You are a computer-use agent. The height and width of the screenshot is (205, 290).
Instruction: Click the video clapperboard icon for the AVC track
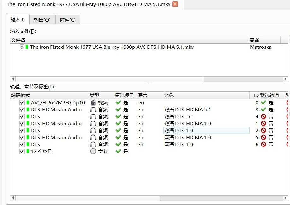click(93, 102)
